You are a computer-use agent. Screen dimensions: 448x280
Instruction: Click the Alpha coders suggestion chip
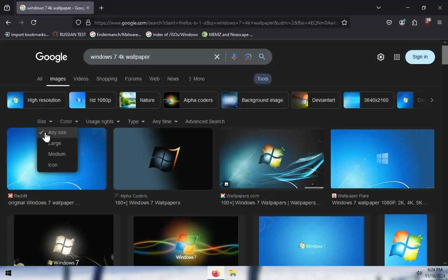click(191, 100)
